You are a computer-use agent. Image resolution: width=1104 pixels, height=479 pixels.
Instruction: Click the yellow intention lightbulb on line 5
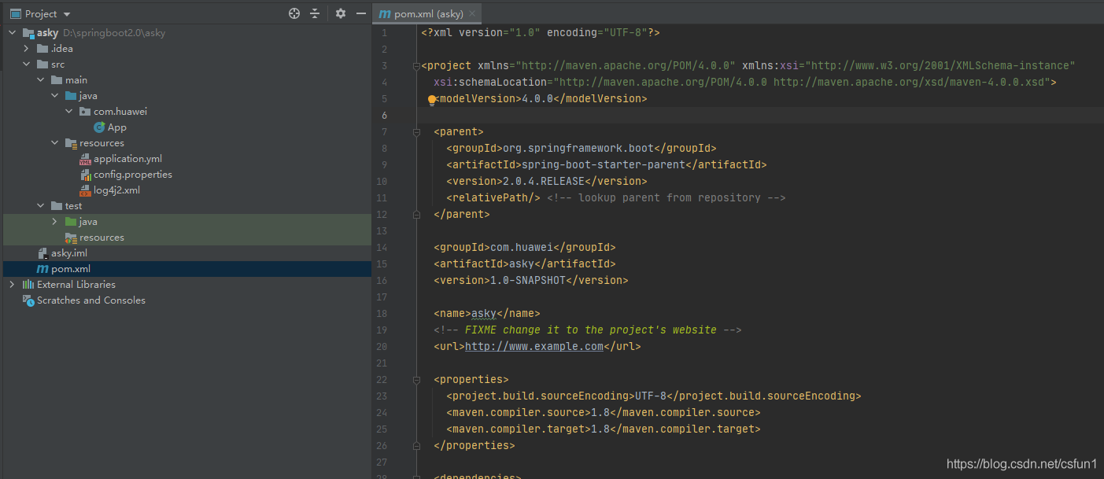tap(432, 100)
